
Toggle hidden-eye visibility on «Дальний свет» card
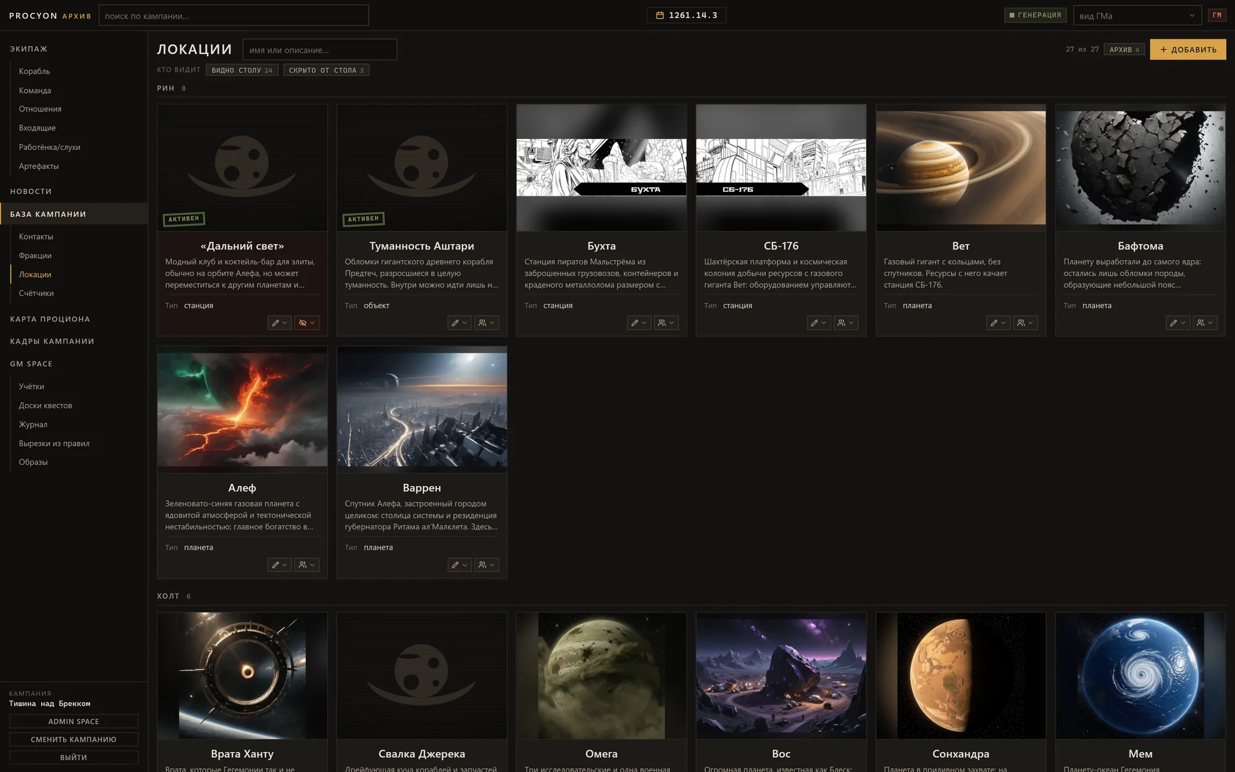(307, 323)
